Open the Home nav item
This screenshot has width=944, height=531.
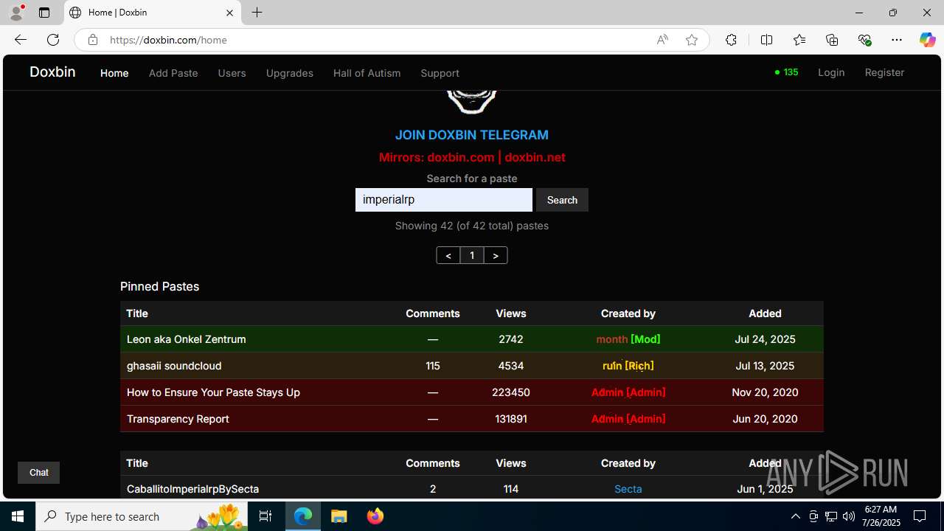click(x=114, y=73)
